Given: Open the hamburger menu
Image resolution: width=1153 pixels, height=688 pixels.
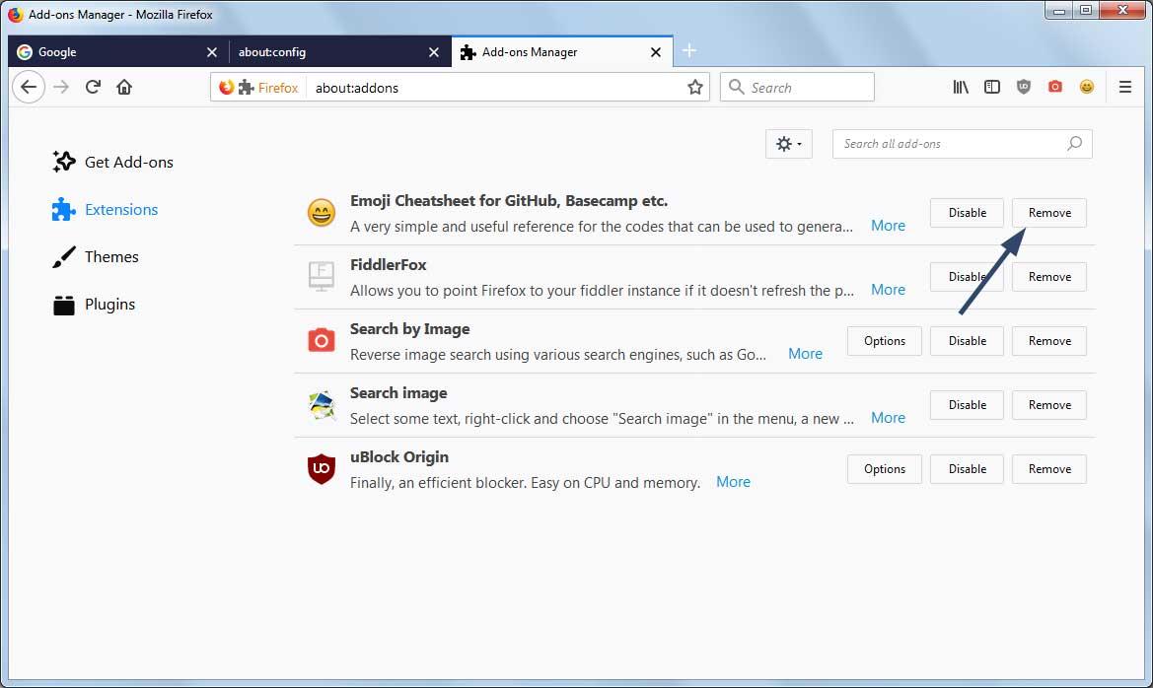Looking at the screenshot, I should tap(1125, 87).
